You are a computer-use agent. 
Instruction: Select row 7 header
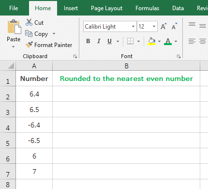pos(8,172)
